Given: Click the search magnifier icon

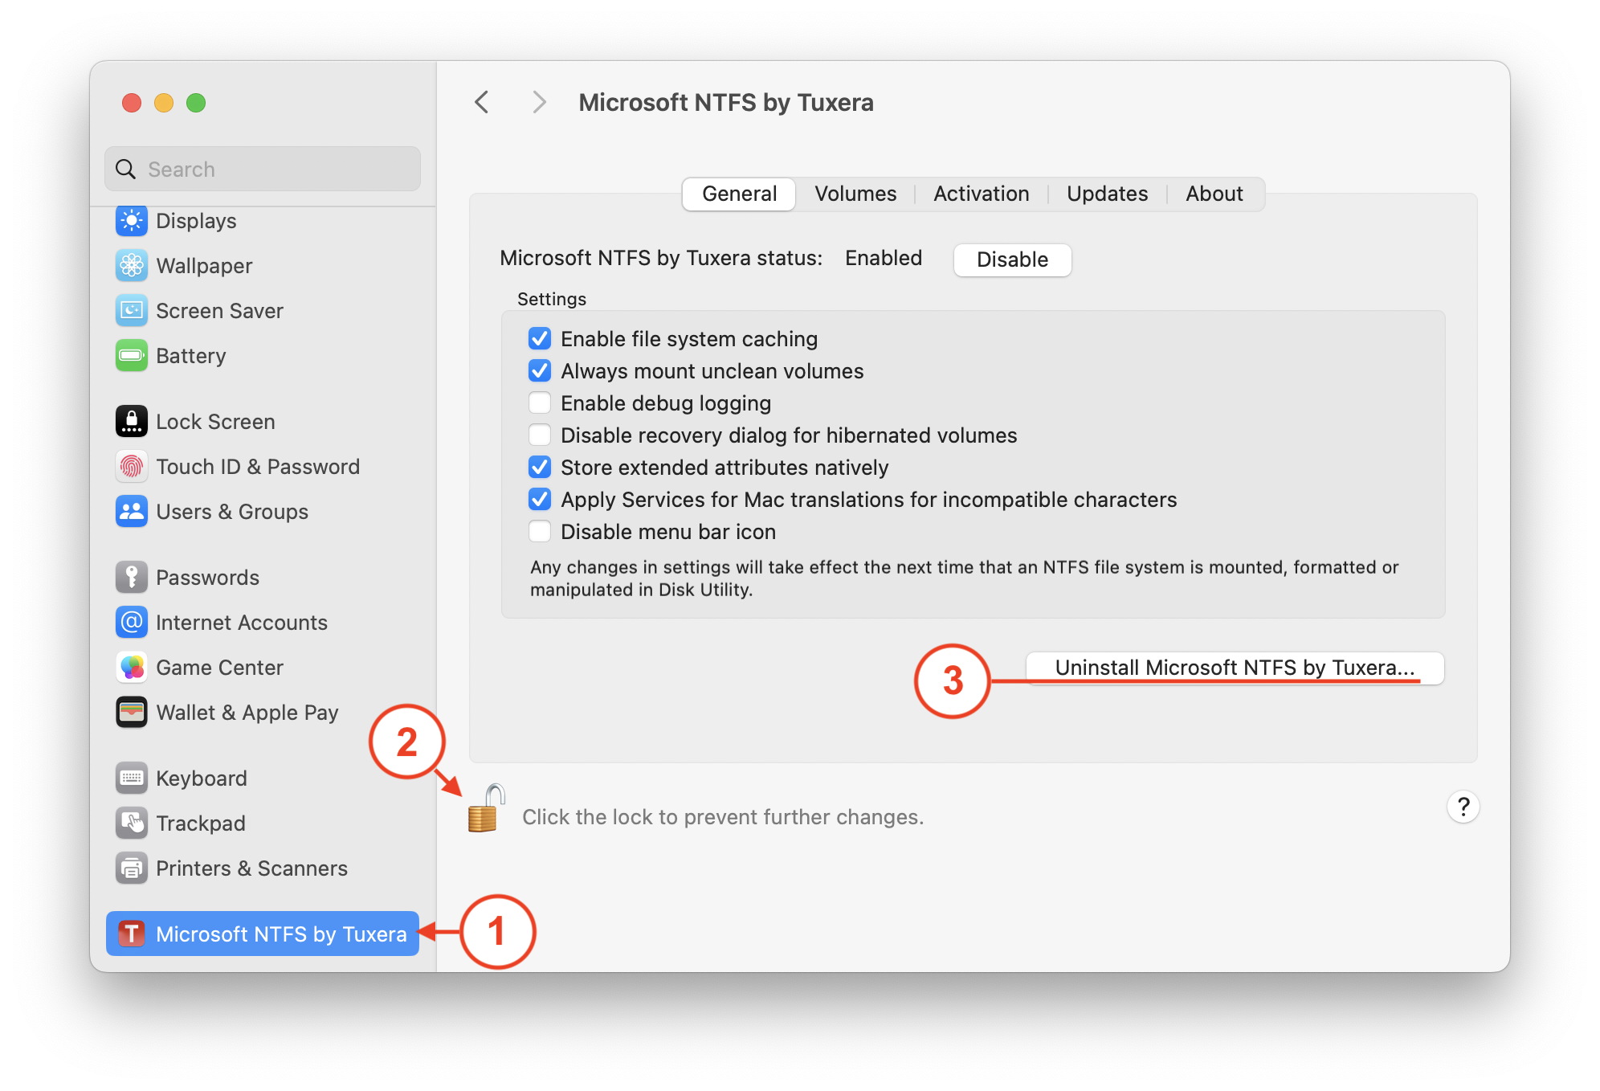Looking at the screenshot, I should click(126, 170).
